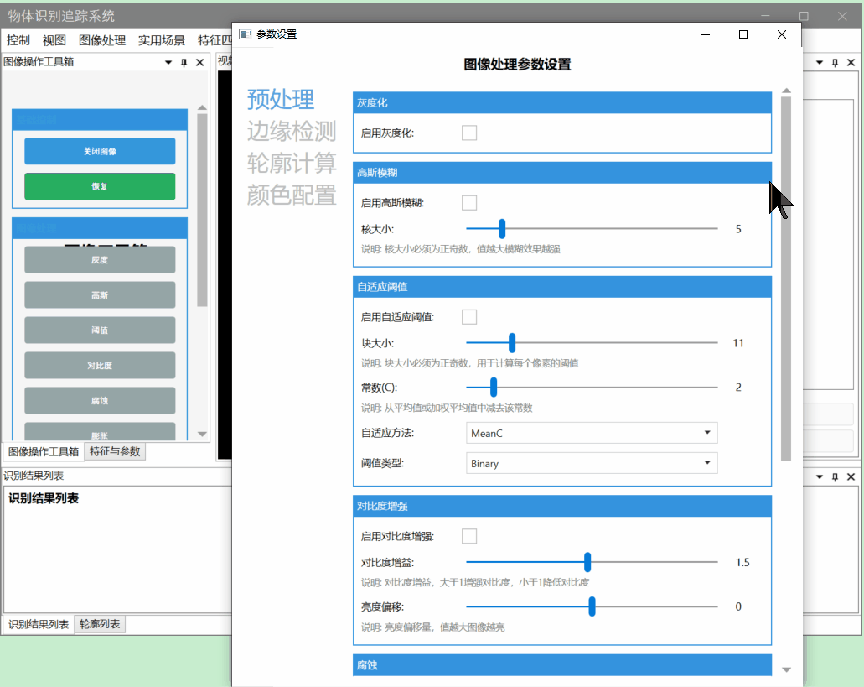Screen dimensions: 864x687
Task: Close the 参数设置 dialog
Action: (x=782, y=34)
